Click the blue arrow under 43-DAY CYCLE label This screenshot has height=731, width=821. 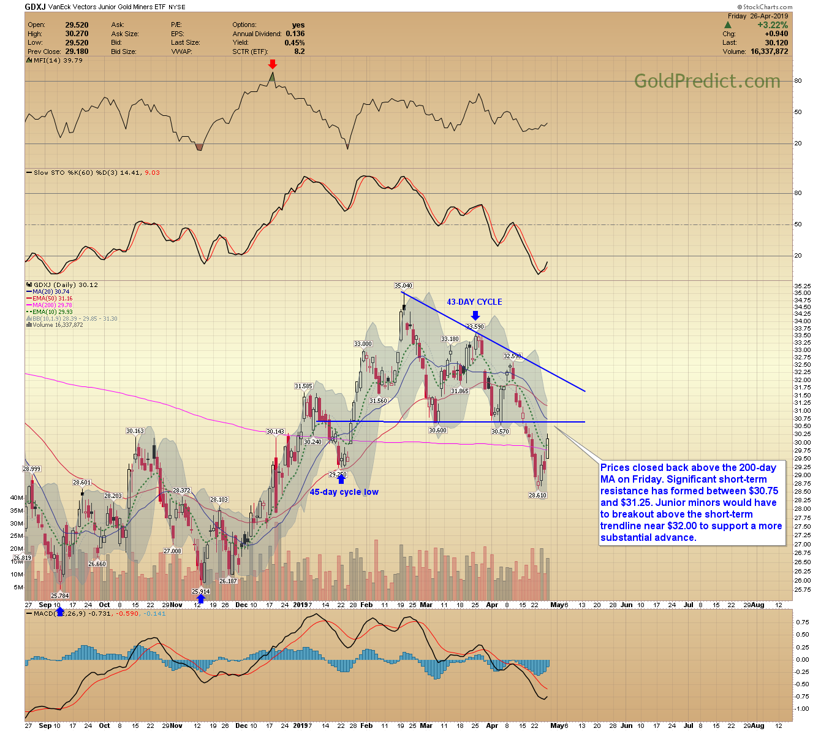(475, 315)
